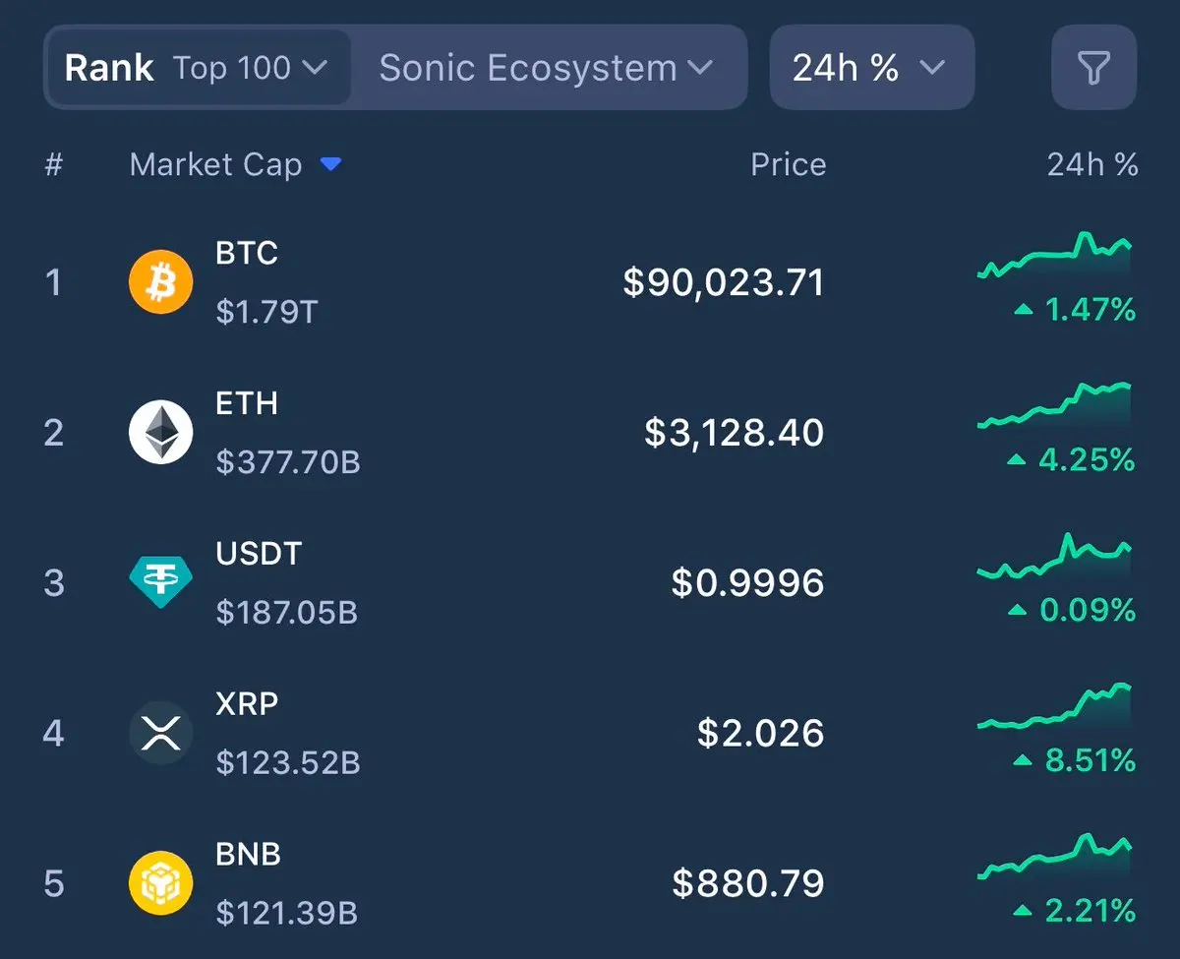The width and height of the screenshot is (1180, 959).
Task: Click the USDT $0.9996 price
Action: [x=747, y=583]
